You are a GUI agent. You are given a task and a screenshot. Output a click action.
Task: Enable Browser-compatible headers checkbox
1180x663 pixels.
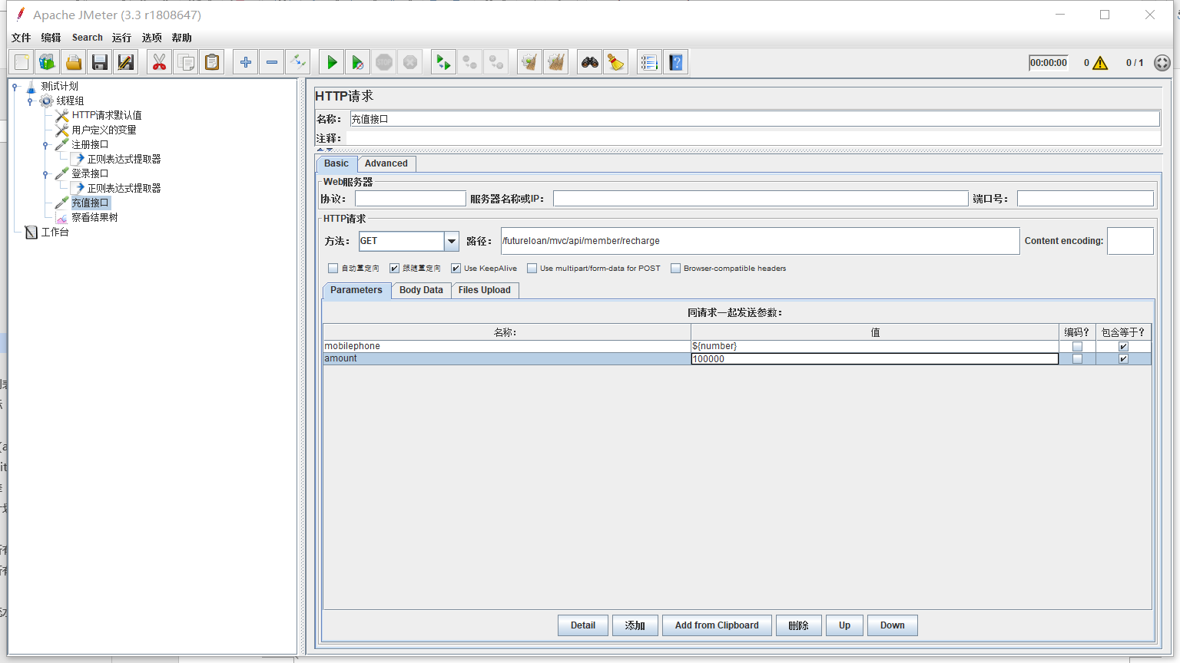click(x=675, y=269)
